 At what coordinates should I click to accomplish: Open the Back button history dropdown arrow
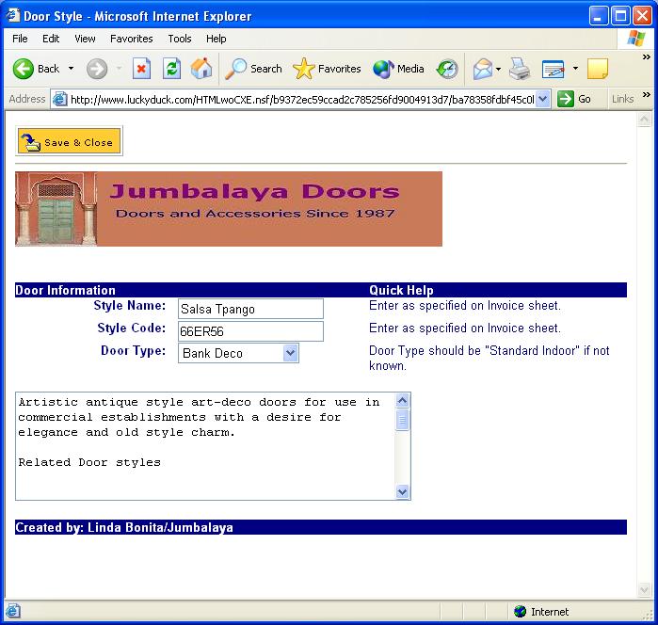click(71, 69)
